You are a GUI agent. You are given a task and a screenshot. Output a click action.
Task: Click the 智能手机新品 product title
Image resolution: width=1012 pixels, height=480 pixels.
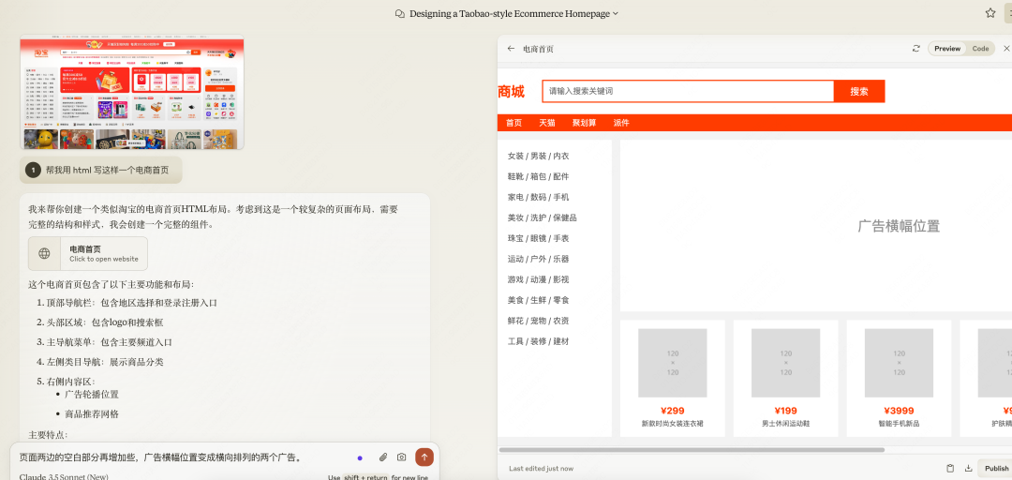pyautogui.click(x=899, y=424)
